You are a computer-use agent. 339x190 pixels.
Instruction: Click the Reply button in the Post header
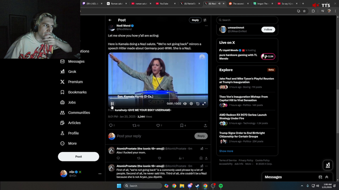[195, 20]
